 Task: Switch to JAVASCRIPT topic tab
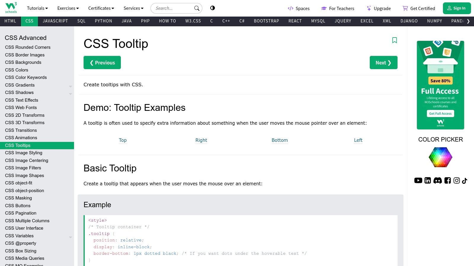(x=55, y=21)
